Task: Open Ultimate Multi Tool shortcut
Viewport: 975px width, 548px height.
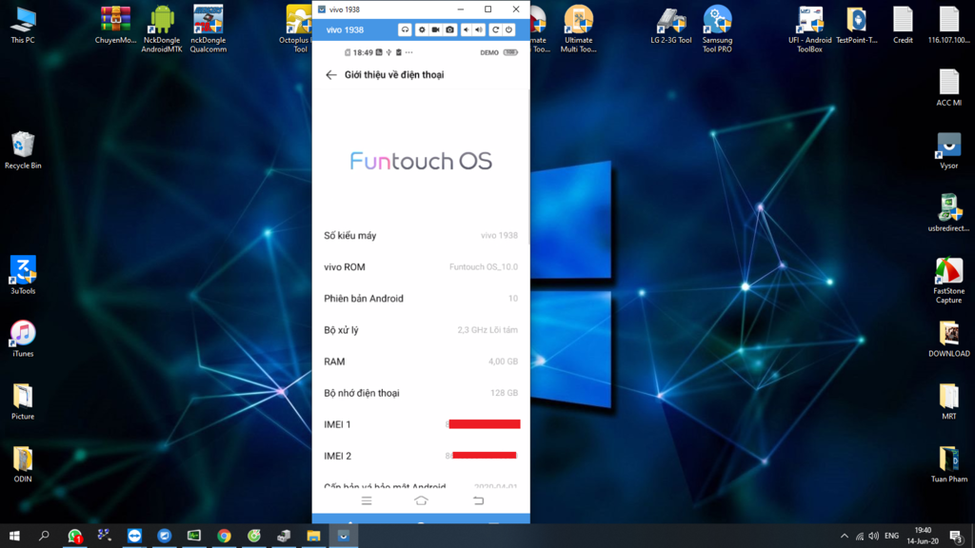Action: 578,29
